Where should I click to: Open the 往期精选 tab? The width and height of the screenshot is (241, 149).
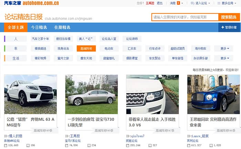click(x=62, y=27)
